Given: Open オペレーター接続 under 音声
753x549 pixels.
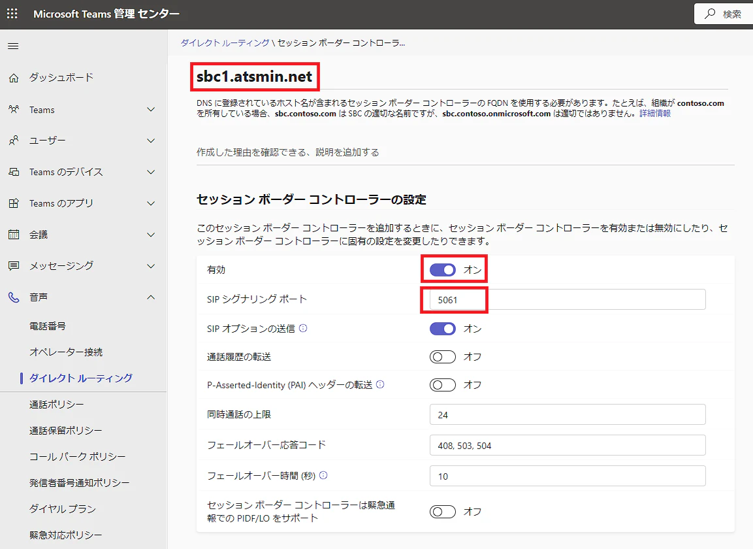Looking at the screenshot, I should 66,352.
